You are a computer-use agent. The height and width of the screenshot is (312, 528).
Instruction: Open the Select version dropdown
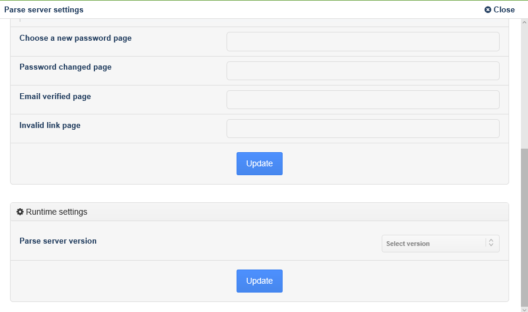pos(441,244)
